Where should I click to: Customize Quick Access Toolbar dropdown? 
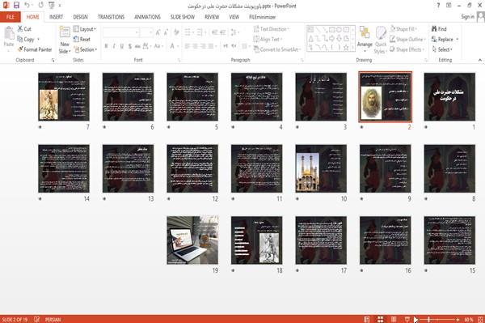click(60, 6)
